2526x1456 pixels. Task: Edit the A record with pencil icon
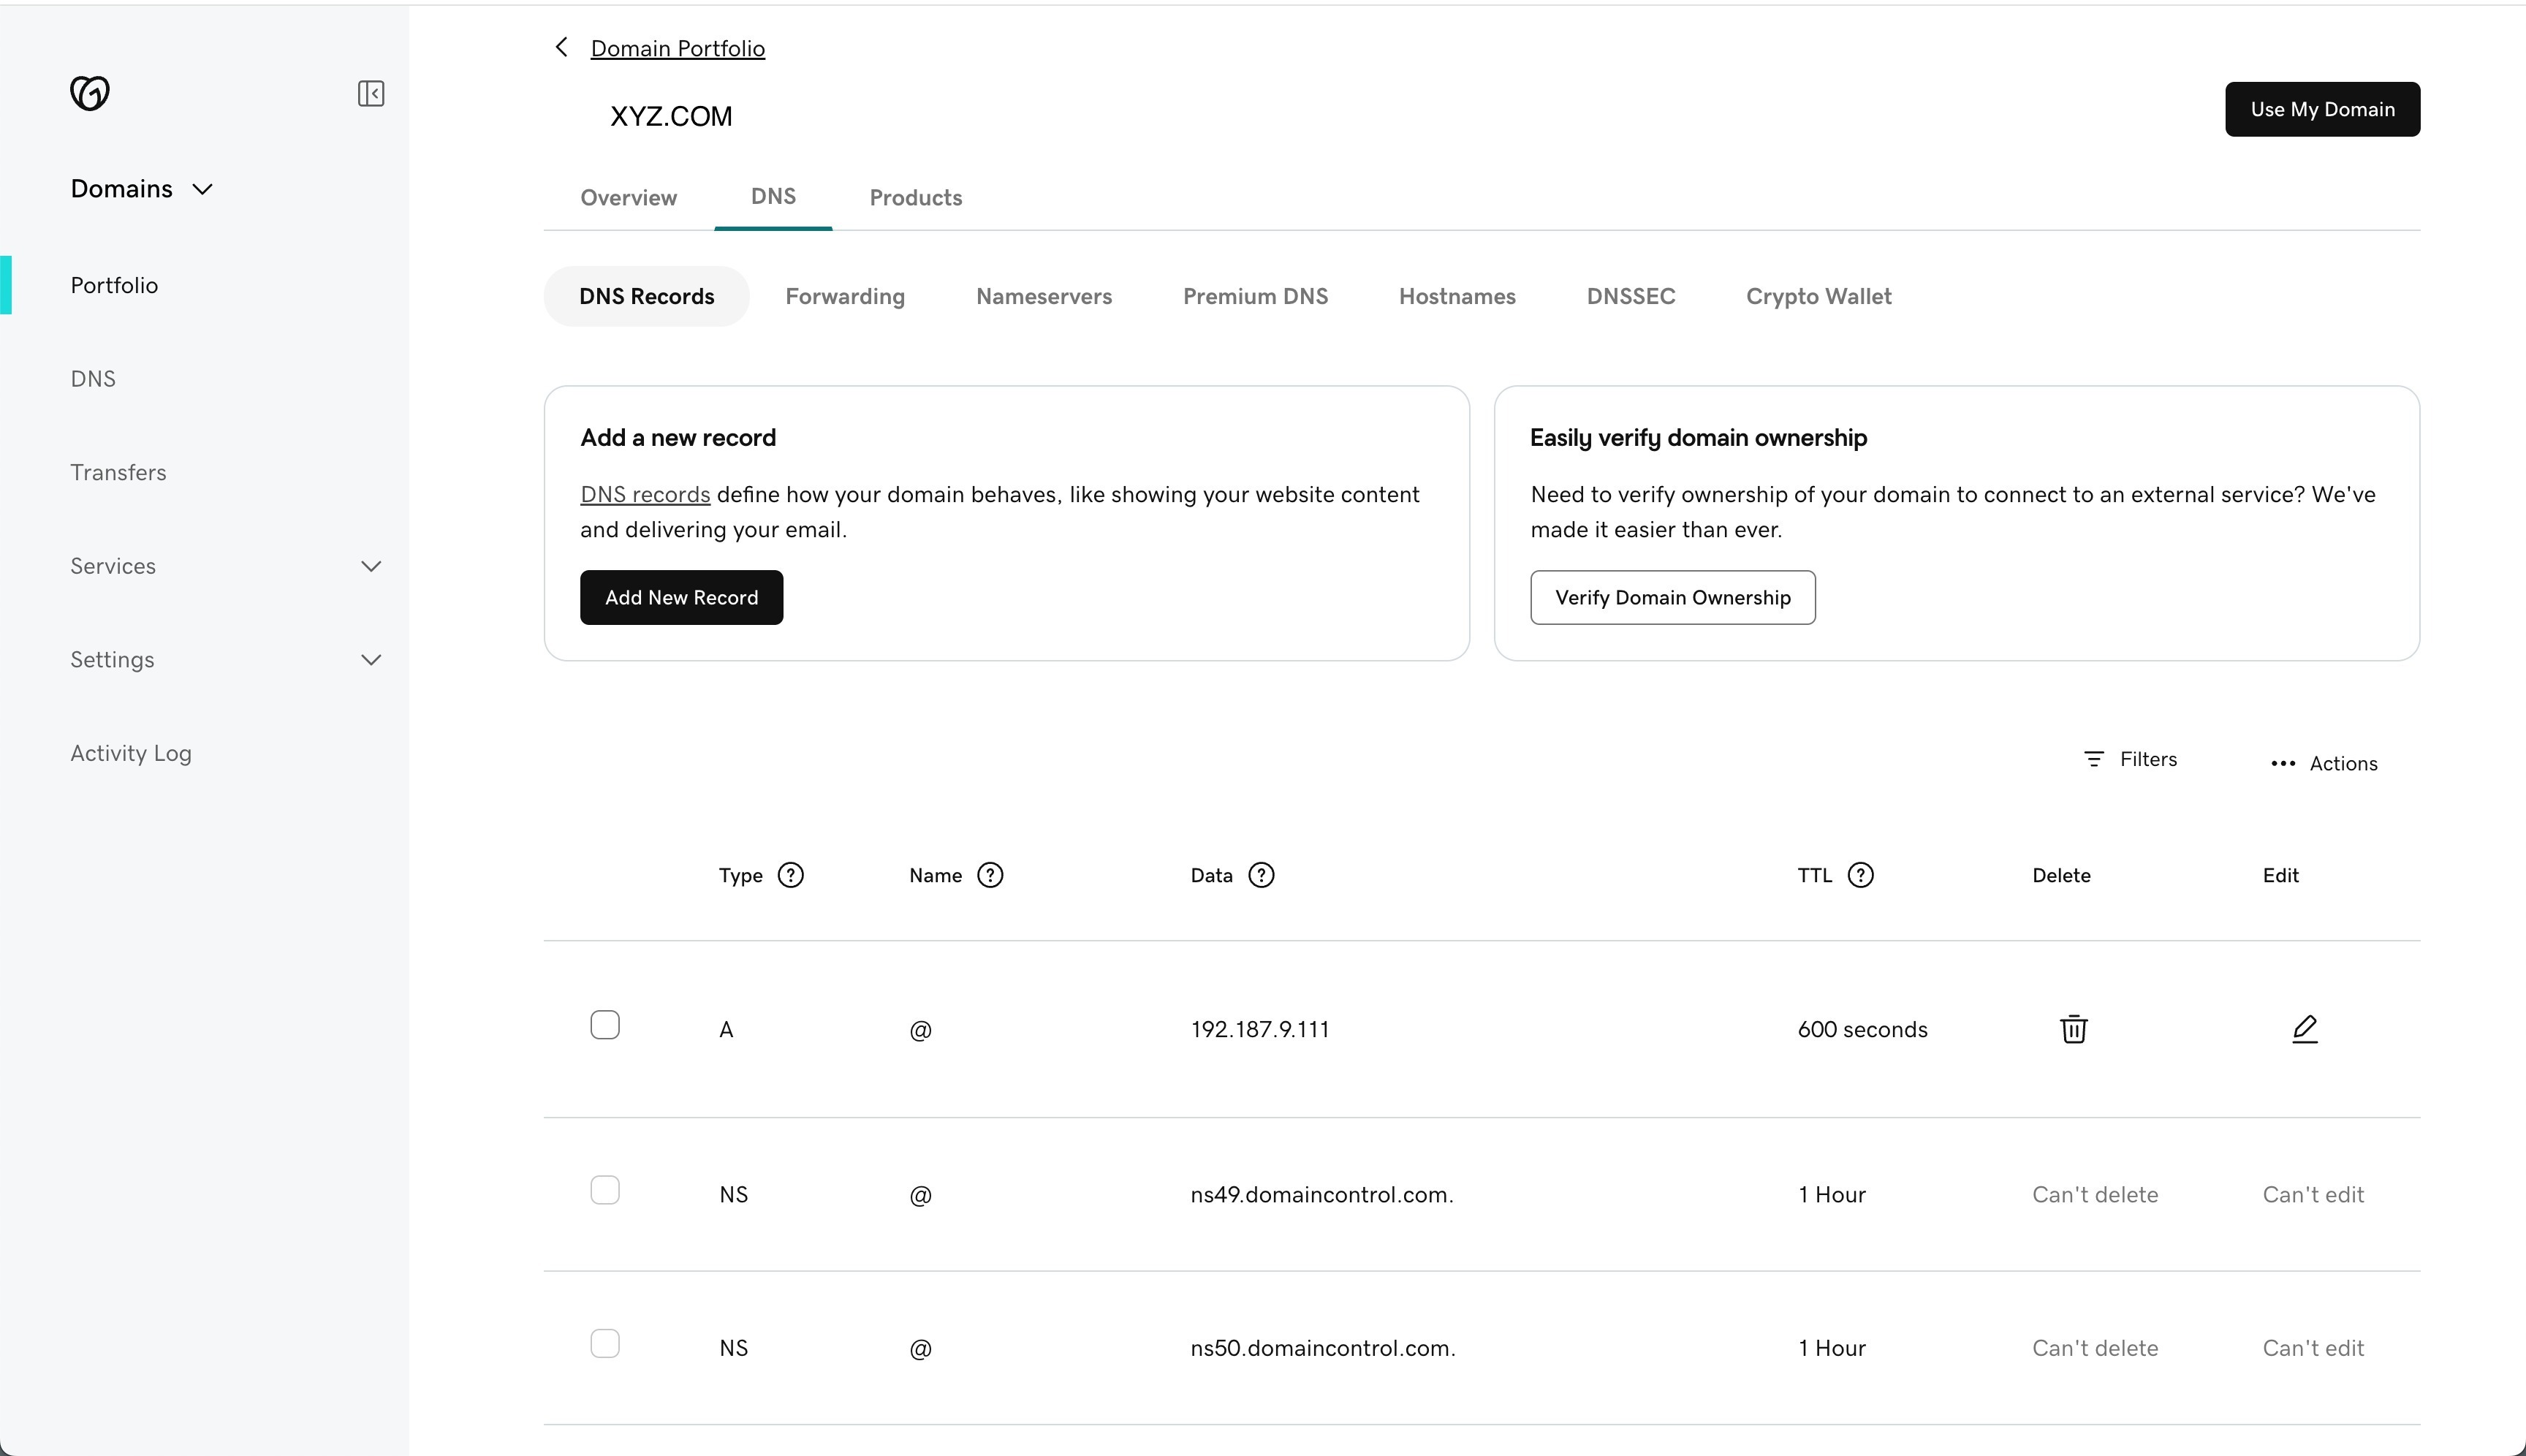tap(2304, 1029)
